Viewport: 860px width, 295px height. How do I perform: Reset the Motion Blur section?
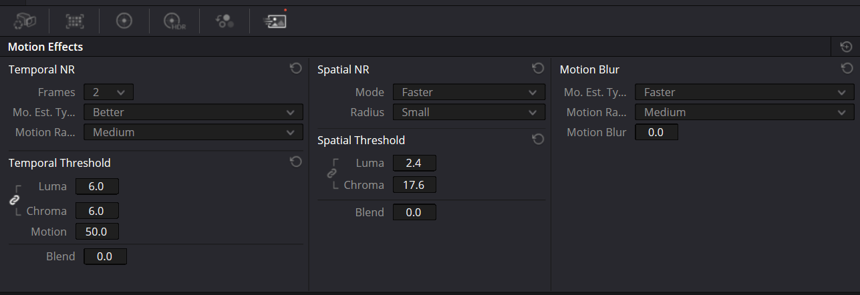(x=847, y=68)
